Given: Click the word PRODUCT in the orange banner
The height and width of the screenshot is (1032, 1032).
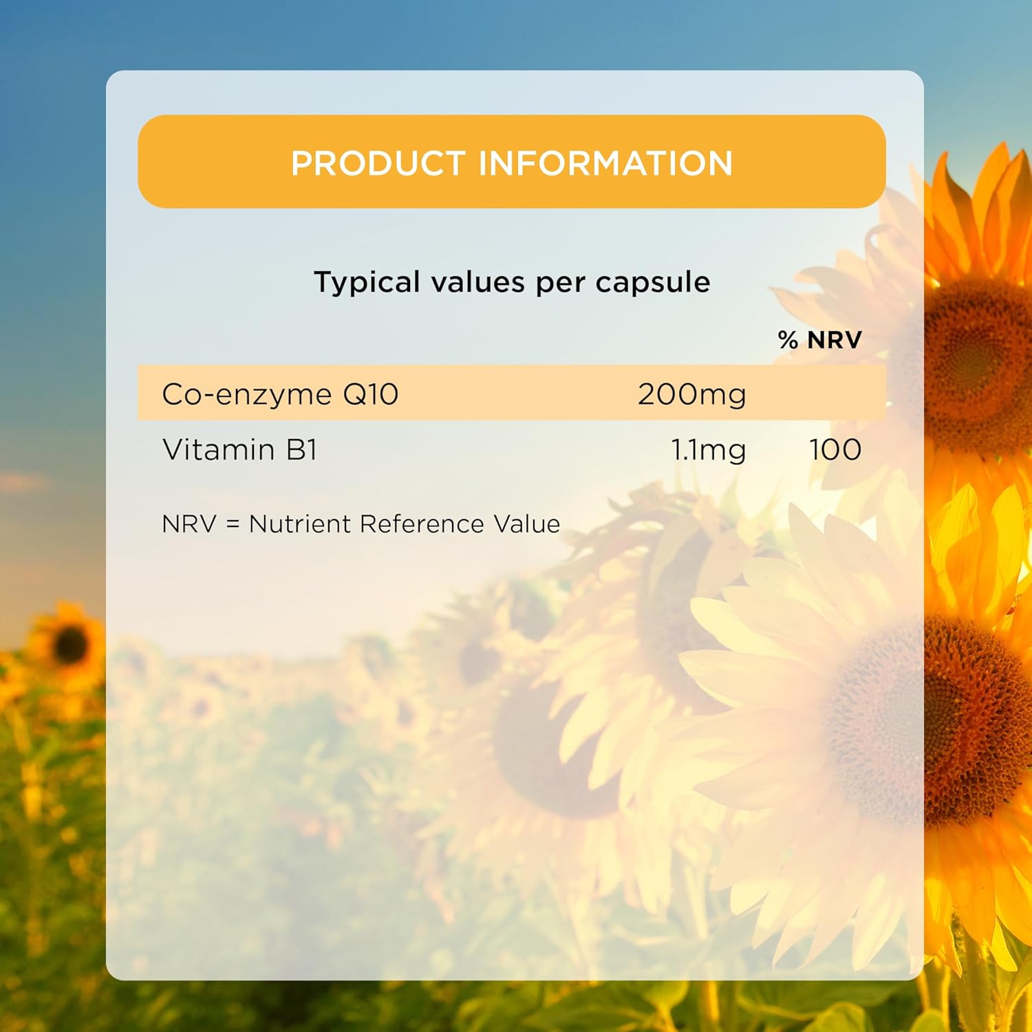Looking at the screenshot, I should 378,163.
